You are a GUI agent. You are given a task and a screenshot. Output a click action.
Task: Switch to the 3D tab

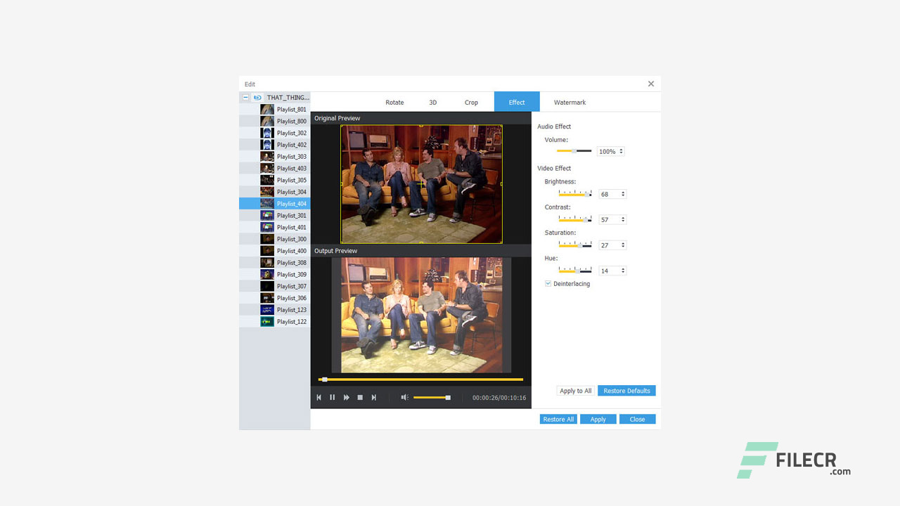[433, 103]
